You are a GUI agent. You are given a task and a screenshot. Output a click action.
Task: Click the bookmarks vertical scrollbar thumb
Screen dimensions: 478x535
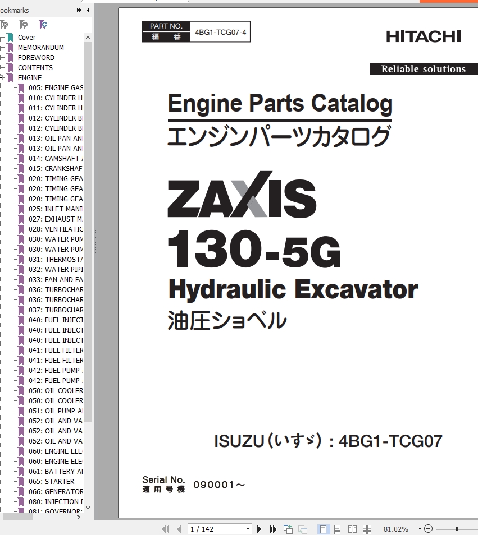[x=88, y=232]
